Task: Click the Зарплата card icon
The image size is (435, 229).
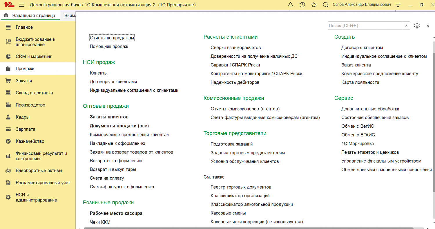Action: click(8, 129)
